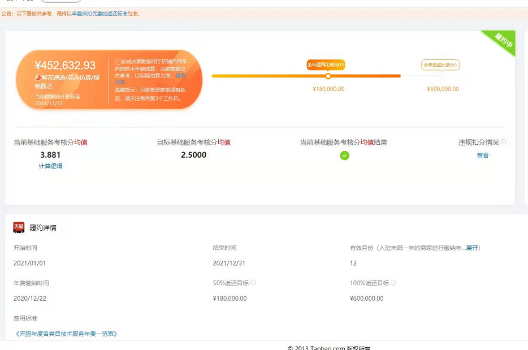
Task: Click the 全年返回比例为1 badge
Action: pos(440,64)
